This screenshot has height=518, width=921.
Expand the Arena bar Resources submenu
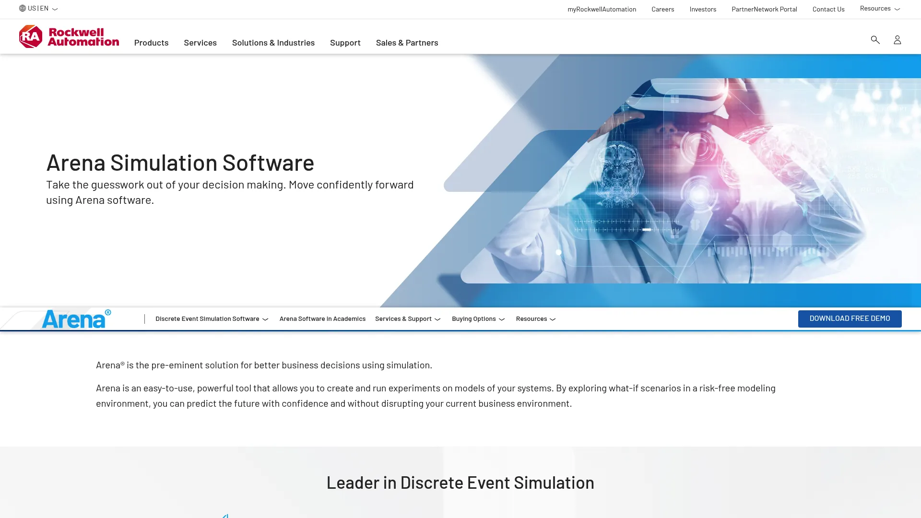coord(536,319)
